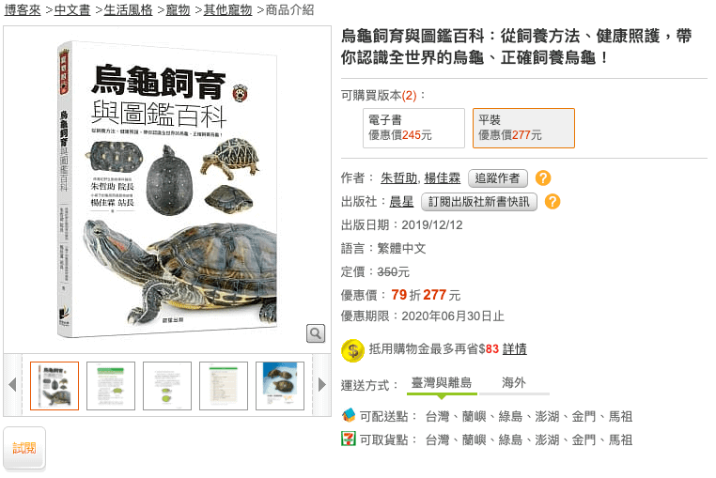Click 訂閱出版社新書快訊 button
This screenshot has height=478, width=716.
pos(478,202)
